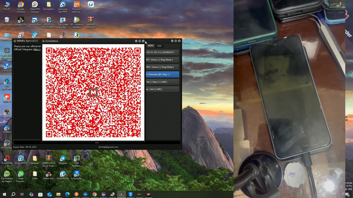Launch Telegram desktop shortcut
The image size is (353, 198).
click(x=63, y=160)
